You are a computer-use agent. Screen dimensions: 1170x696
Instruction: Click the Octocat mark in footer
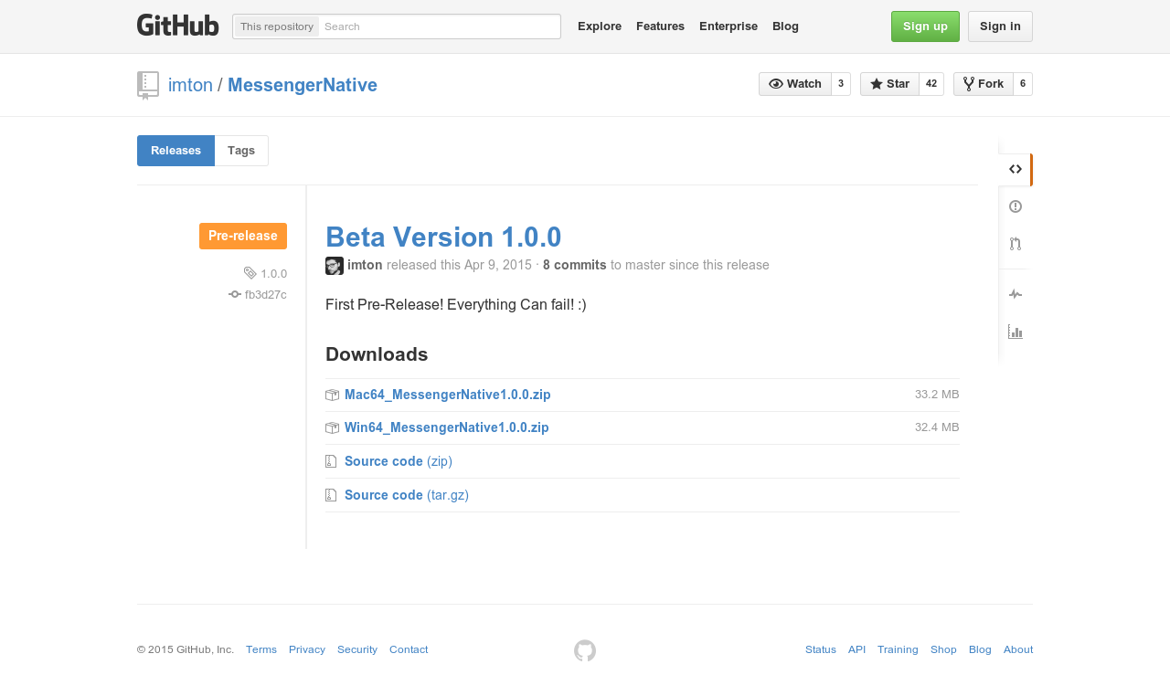[585, 650]
